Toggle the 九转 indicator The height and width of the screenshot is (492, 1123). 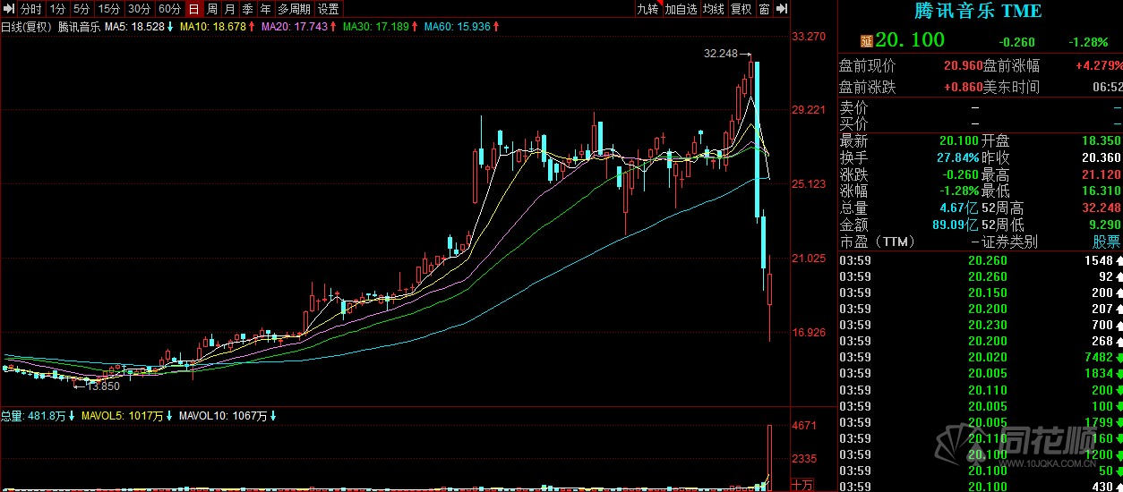[x=647, y=9]
